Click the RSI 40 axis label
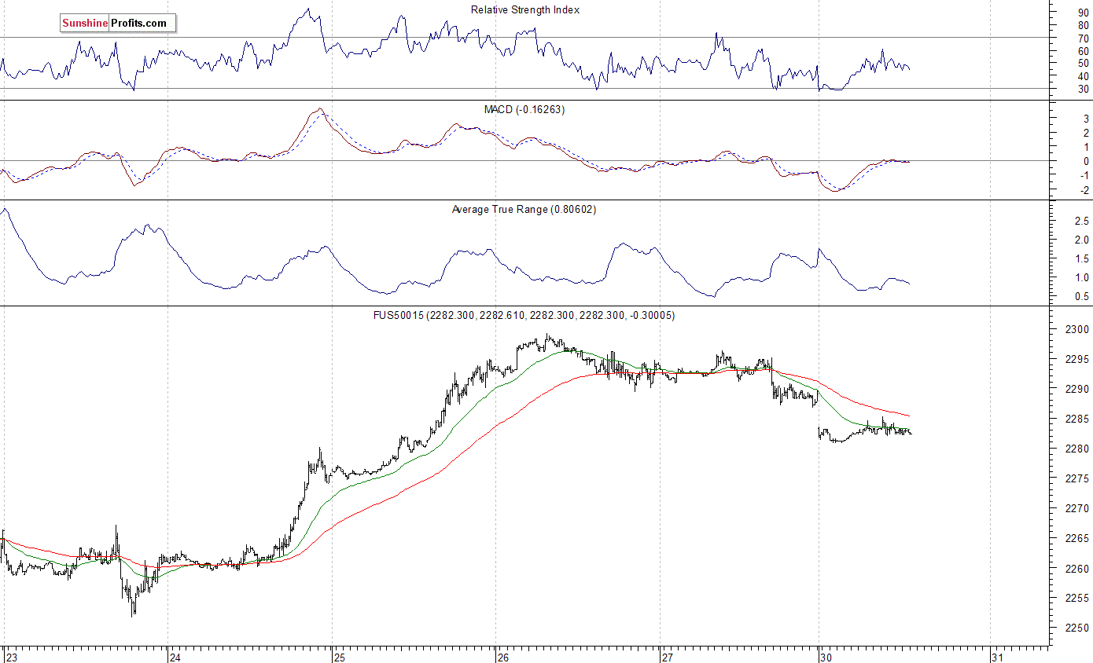 tap(1083, 76)
